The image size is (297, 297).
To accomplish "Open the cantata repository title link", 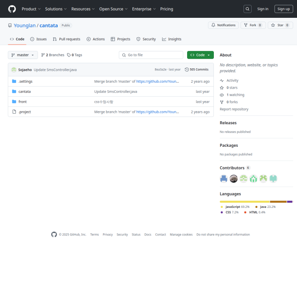I will 49,25.
